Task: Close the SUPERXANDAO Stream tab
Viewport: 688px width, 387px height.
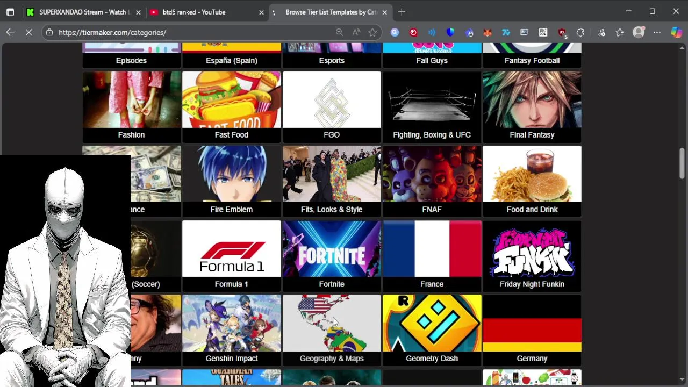Action: pos(139,12)
